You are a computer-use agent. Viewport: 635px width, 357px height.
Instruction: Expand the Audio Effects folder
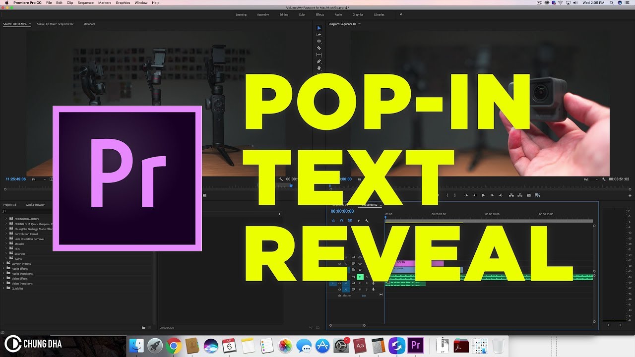[3, 268]
